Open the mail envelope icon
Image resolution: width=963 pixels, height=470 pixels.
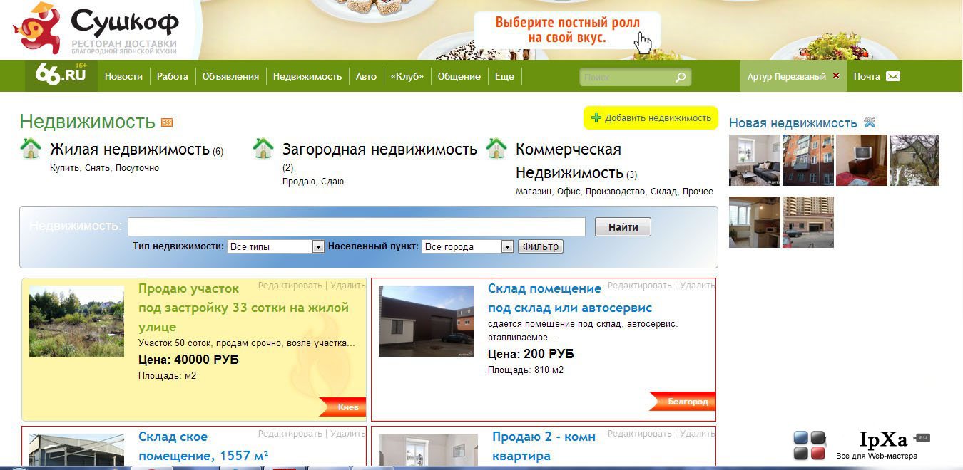[x=893, y=76]
